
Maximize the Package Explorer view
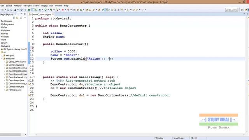point(25,14)
